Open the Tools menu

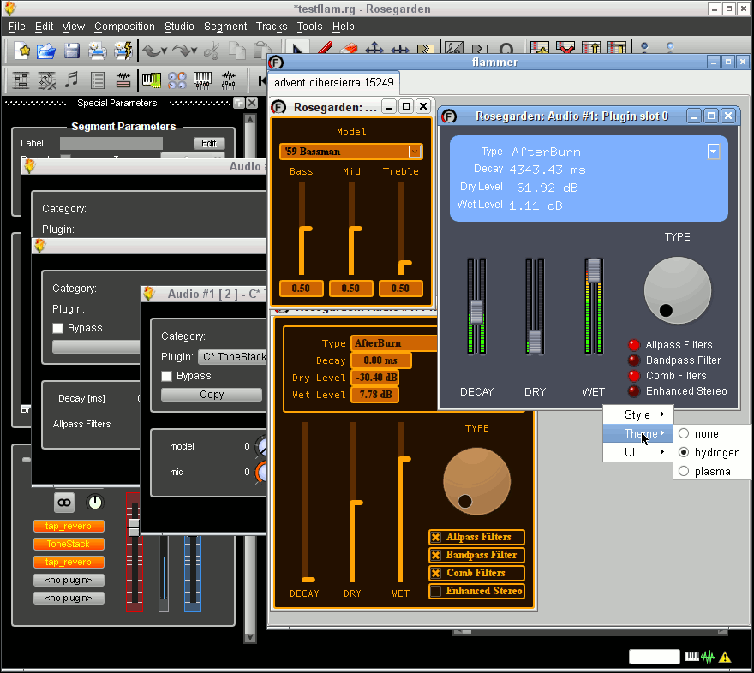tap(309, 27)
